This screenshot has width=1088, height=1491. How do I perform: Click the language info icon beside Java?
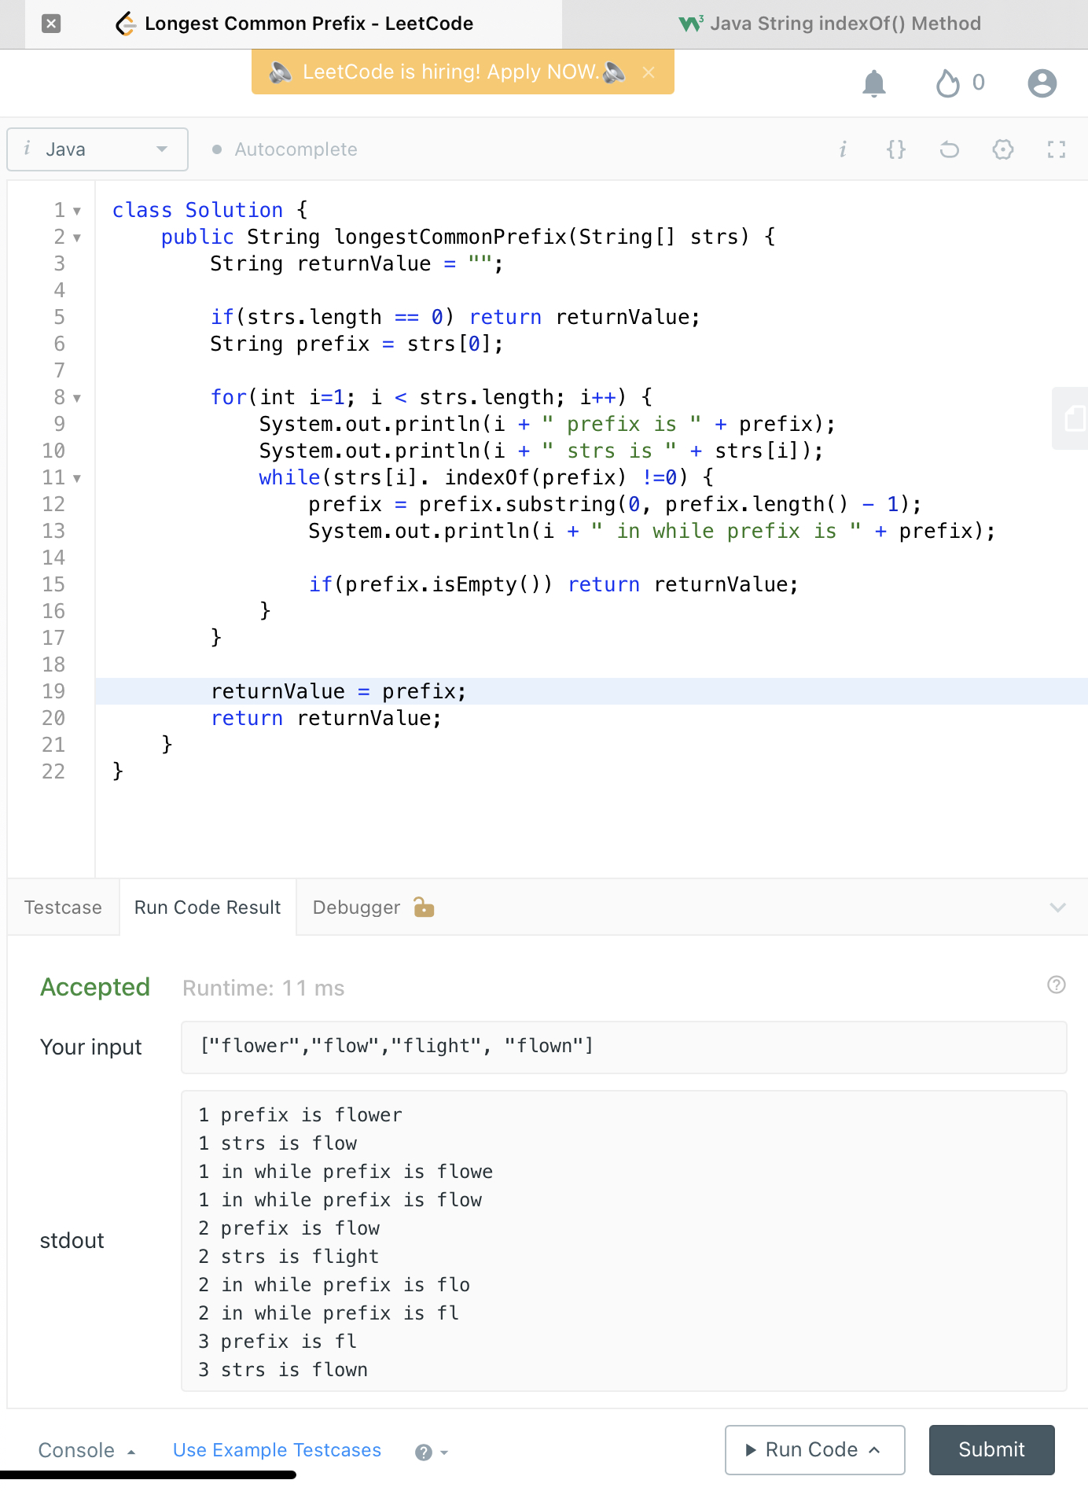(x=28, y=149)
